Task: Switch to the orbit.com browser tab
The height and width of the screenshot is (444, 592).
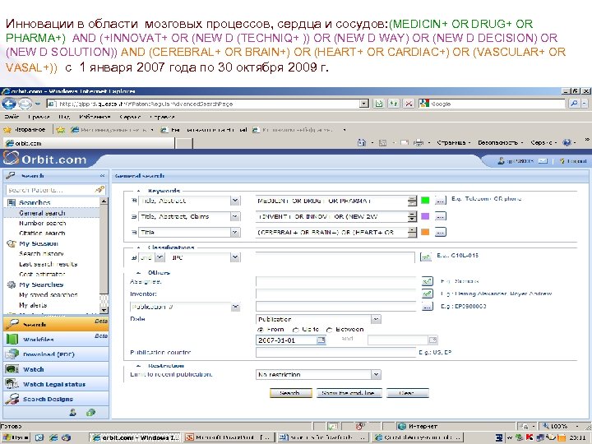Action: click(89, 143)
